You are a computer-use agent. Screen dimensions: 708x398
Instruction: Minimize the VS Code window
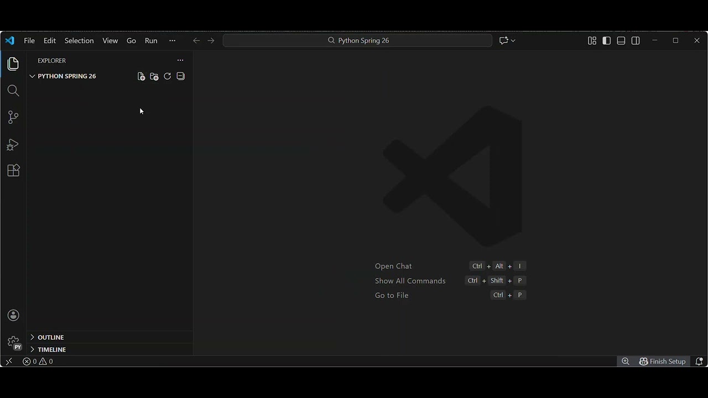tap(654, 40)
